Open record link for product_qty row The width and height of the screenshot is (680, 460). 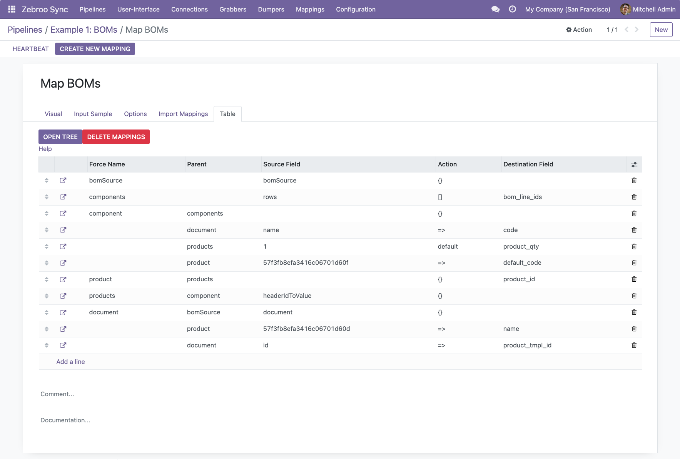point(63,246)
